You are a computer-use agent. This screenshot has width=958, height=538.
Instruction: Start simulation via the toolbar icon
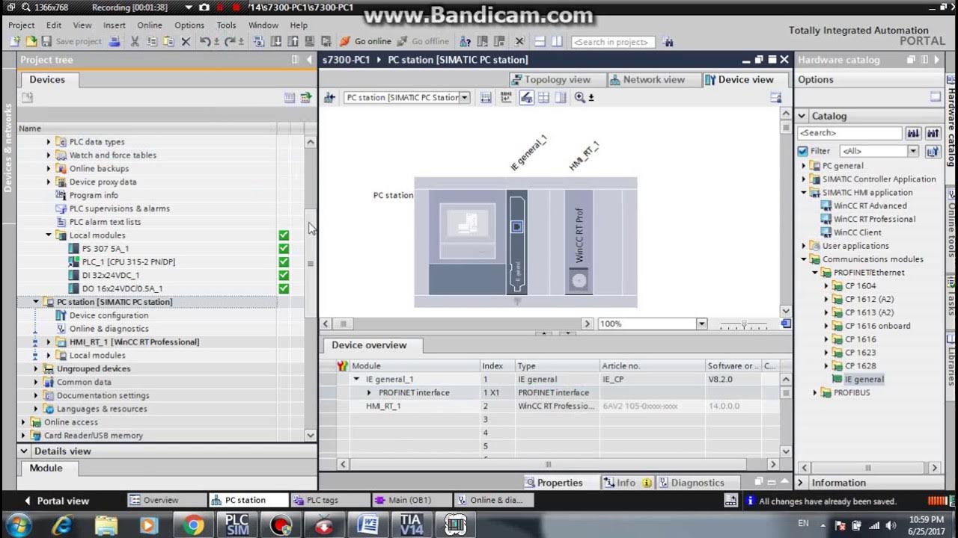coord(309,41)
